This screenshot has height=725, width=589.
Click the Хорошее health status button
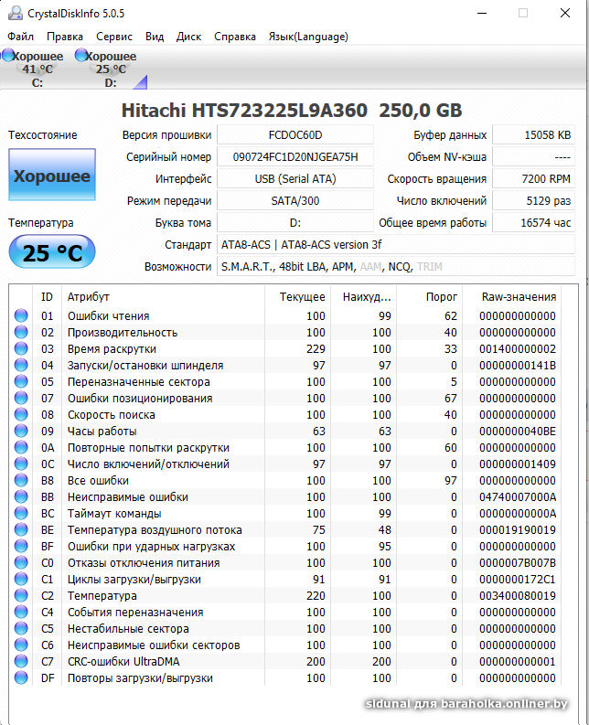(52, 175)
